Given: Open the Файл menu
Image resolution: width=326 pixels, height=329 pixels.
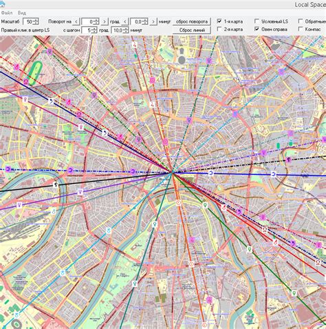Looking at the screenshot, I should point(7,13).
